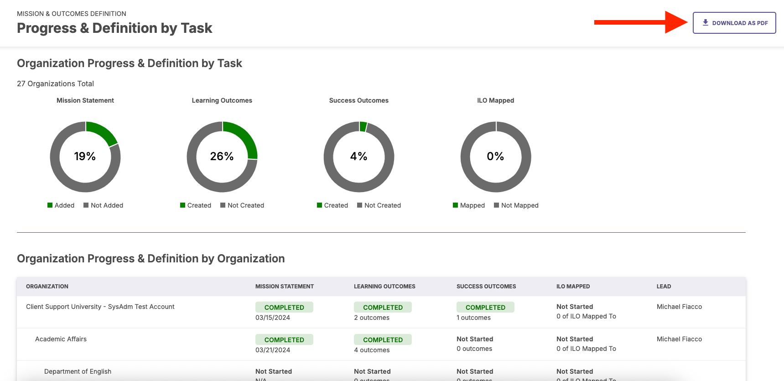Click the Learning Outcomes donut chart
This screenshot has width=784, height=381.
point(222,157)
